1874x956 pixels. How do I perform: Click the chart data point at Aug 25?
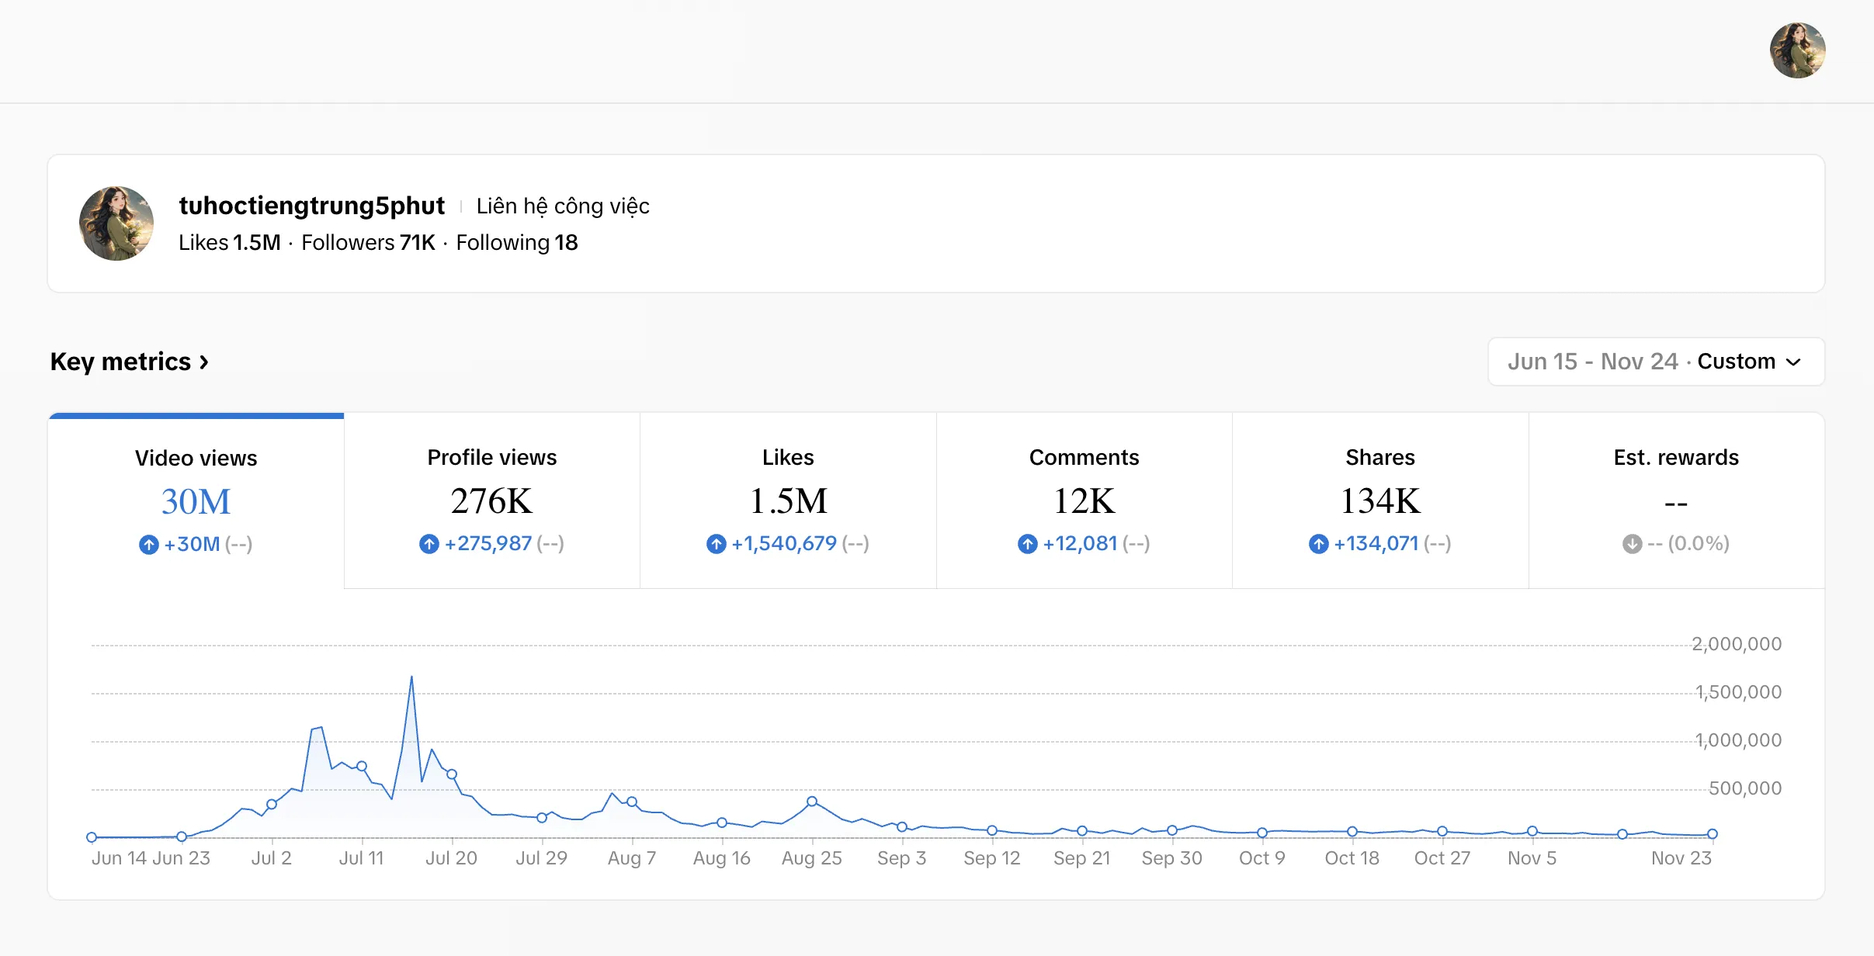pyautogui.click(x=812, y=802)
